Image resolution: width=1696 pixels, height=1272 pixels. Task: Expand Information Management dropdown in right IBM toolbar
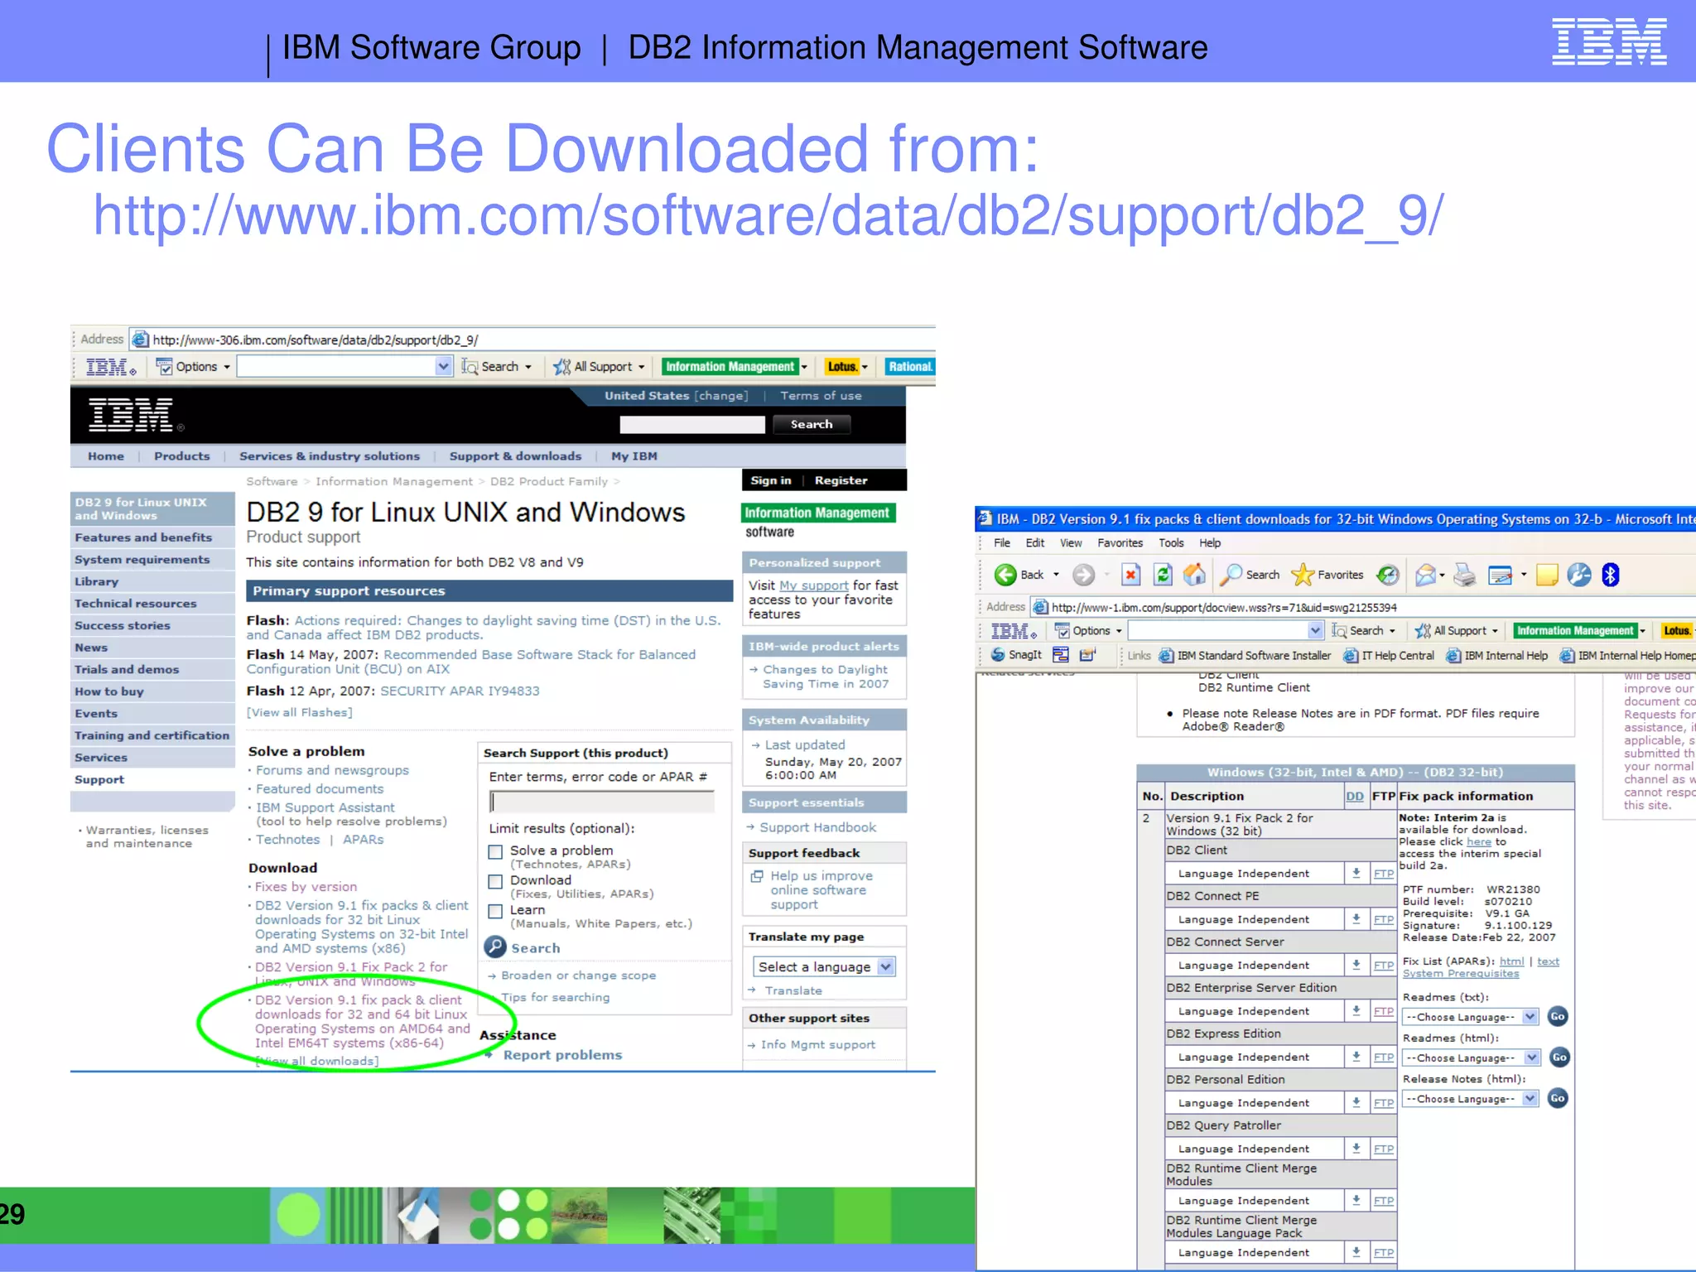(1642, 631)
